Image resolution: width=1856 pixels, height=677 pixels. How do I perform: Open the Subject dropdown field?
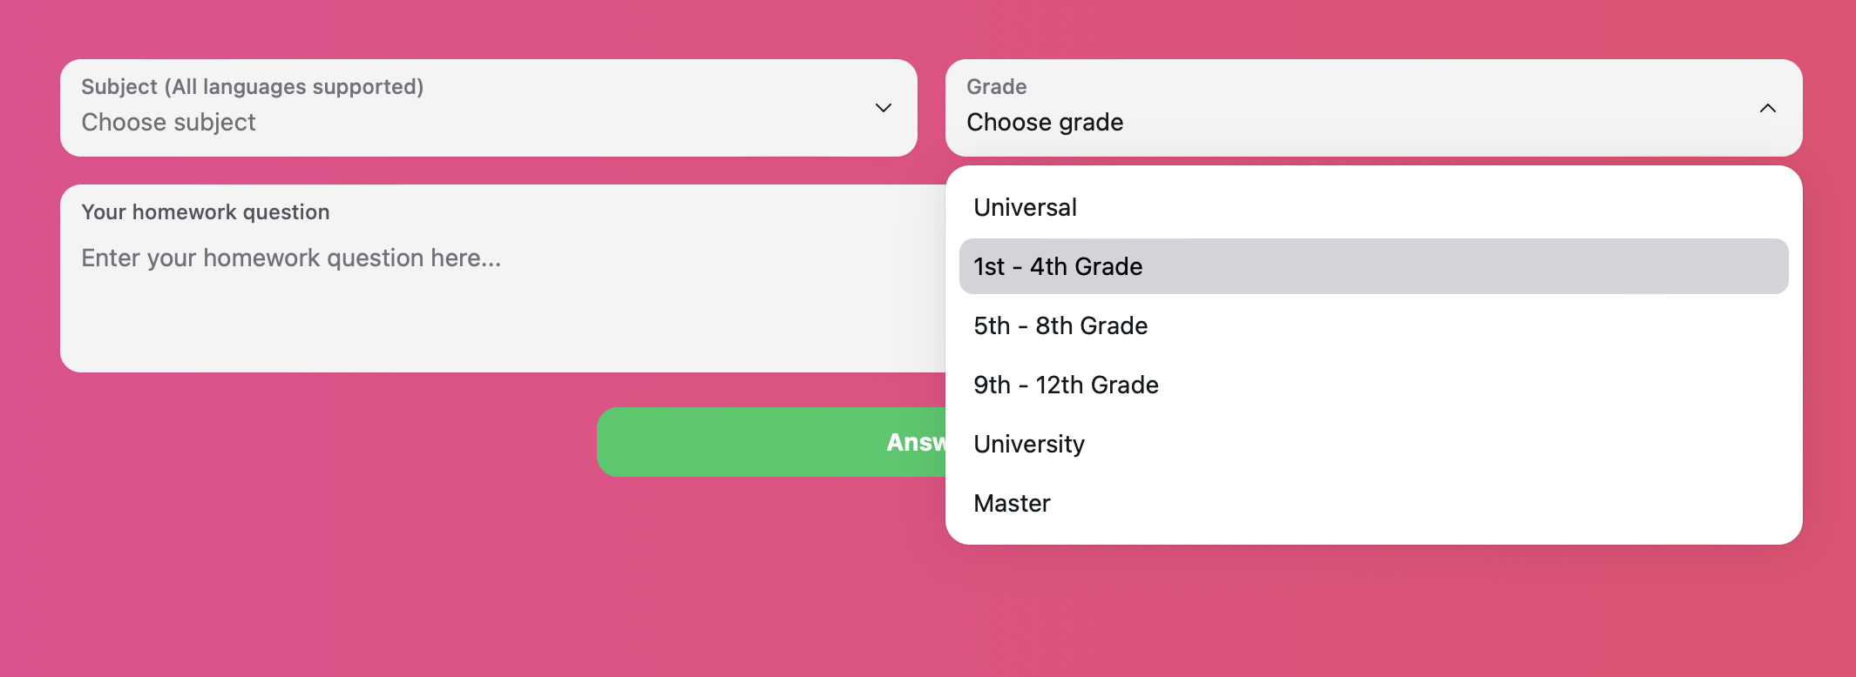pos(489,108)
